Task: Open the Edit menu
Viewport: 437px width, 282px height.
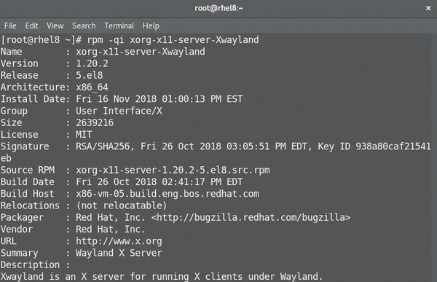Action: 31,26
